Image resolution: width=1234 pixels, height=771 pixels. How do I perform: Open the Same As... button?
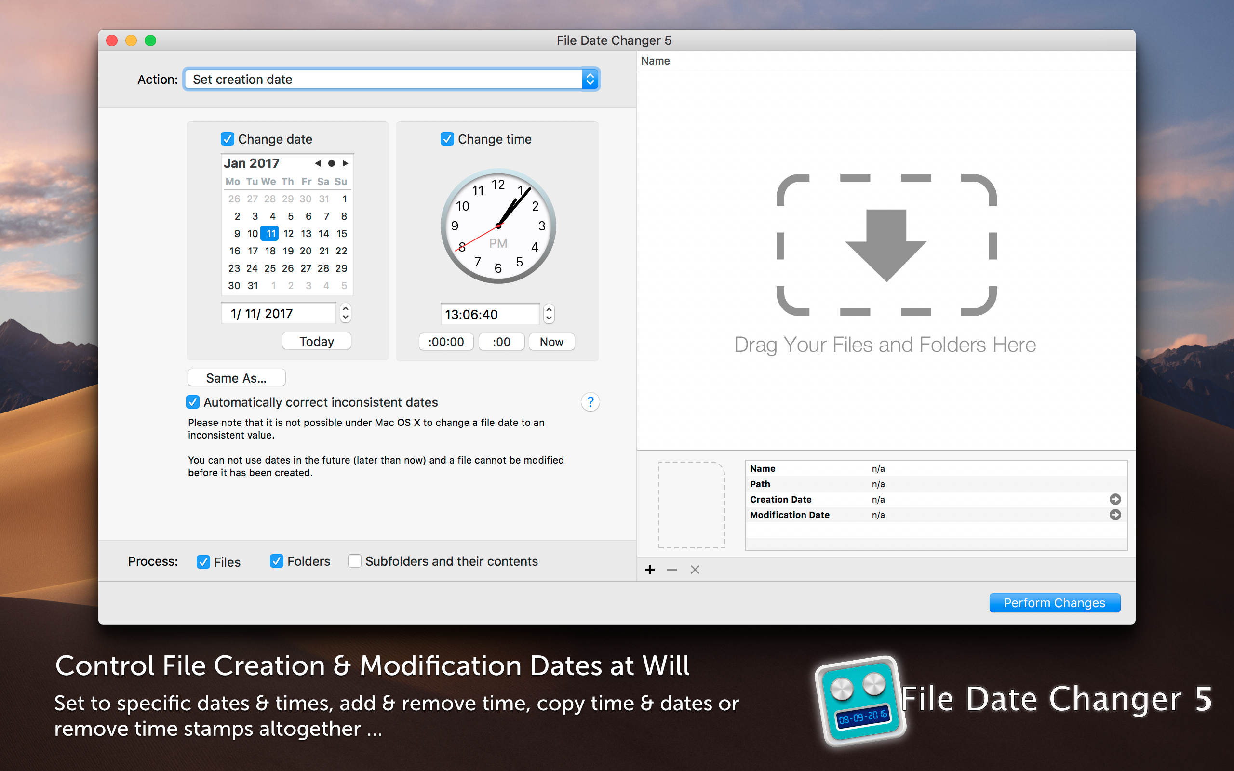click(236, 378)
